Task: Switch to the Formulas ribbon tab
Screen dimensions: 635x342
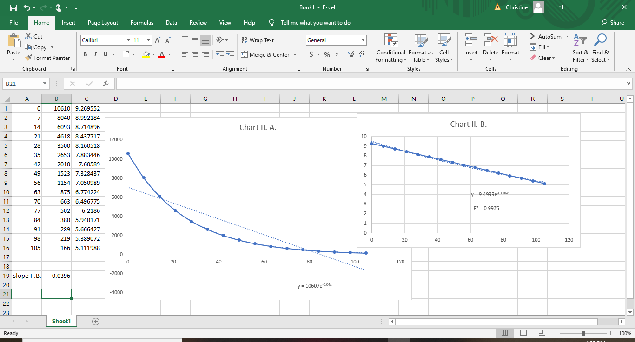Action: click(142, 22)
